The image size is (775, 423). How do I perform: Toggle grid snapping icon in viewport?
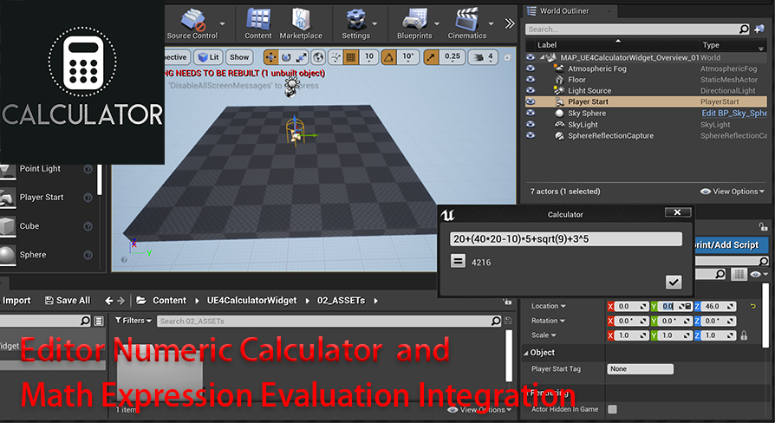pyautogui.click(x=350, y=57)
